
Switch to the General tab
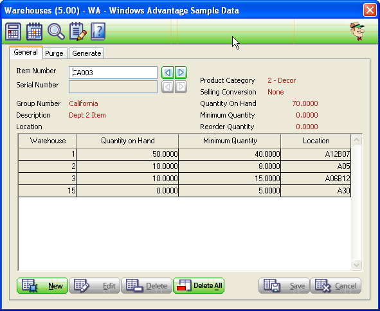point(26,52)
